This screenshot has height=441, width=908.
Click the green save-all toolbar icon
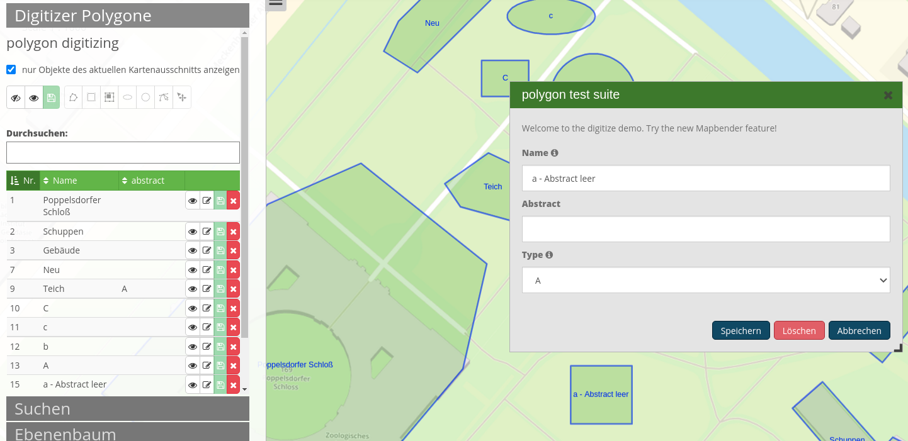coord(51,98)
